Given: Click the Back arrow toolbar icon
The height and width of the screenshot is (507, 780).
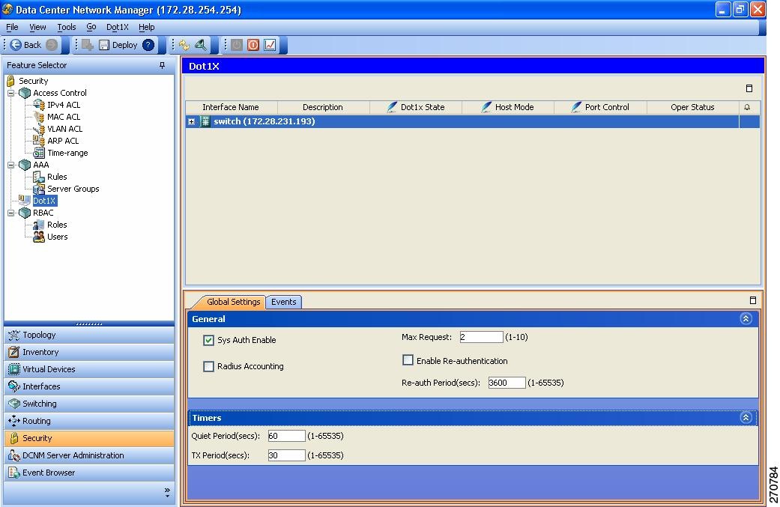Looking at the screenshot, I should point(16,45).
